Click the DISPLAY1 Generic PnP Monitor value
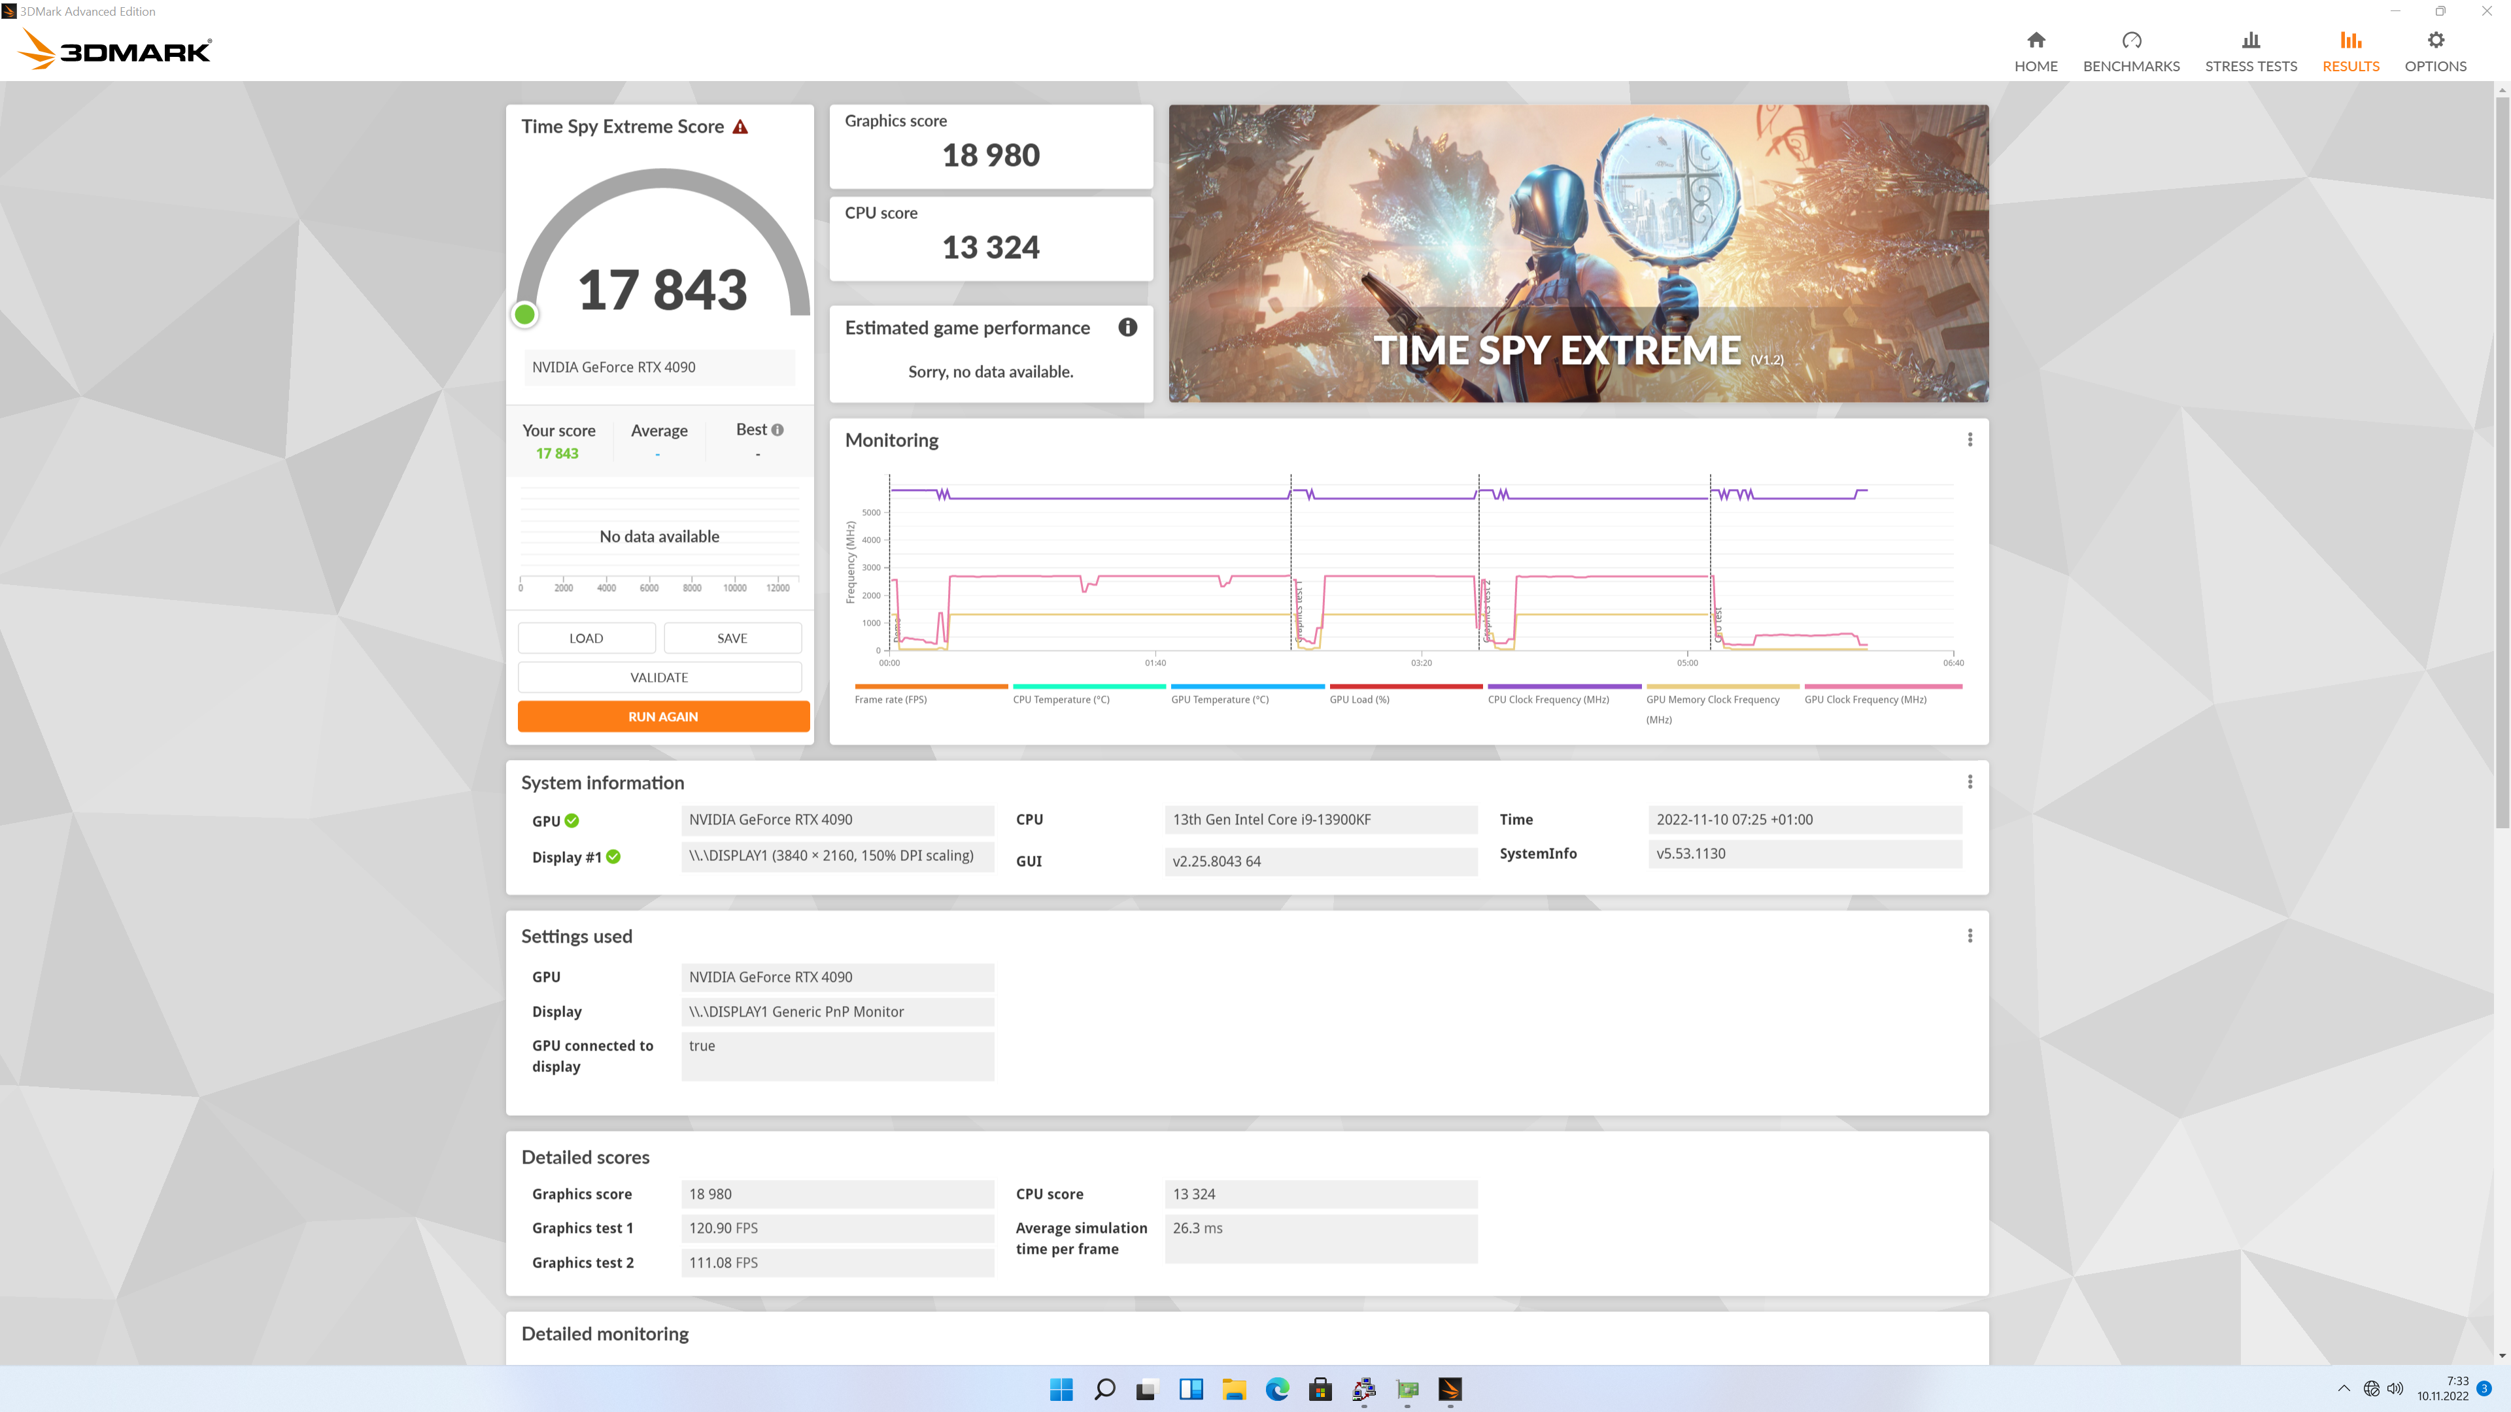The image size is (2511, 1412). pos(837,1011)
